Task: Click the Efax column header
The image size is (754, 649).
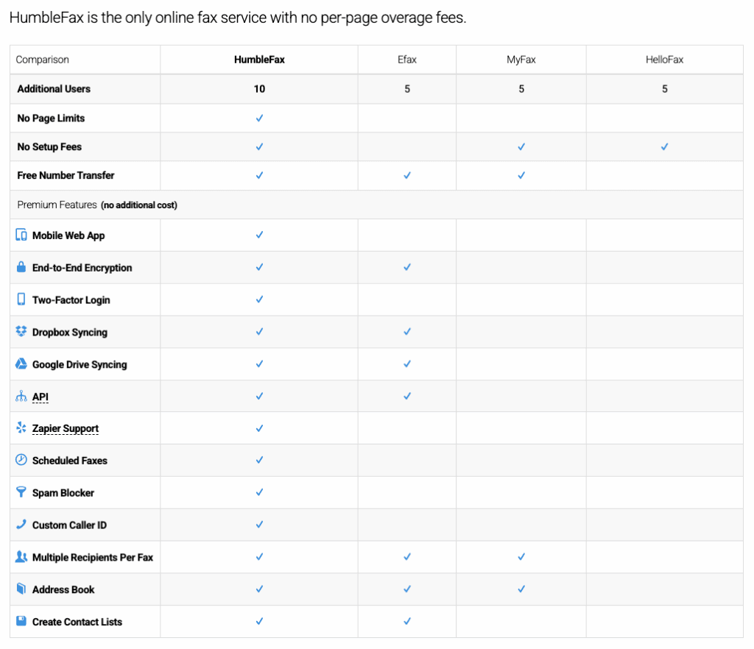Action: pos(407,60)
